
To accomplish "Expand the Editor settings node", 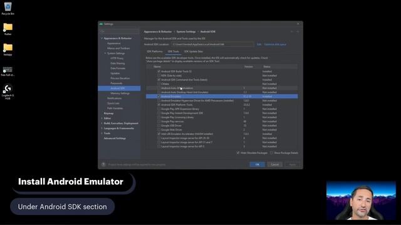I will (102, 118).
